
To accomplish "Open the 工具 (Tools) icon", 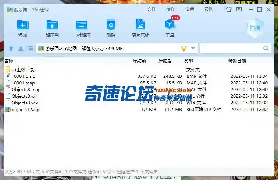I will point(170,24).
